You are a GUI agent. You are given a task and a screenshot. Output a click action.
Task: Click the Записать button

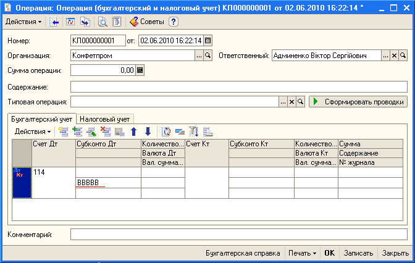(358, 253)
